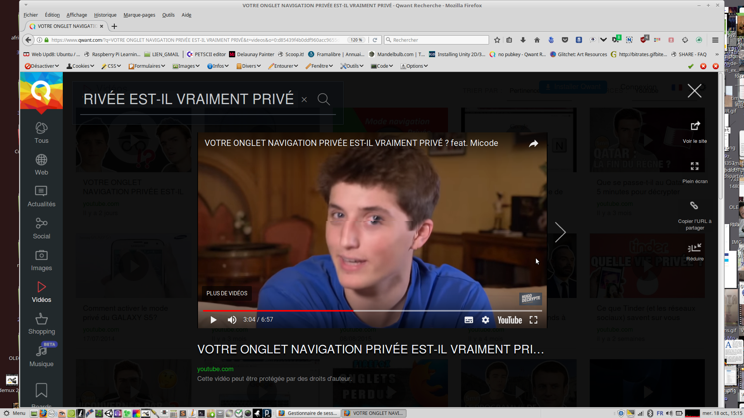Toggle YouTube player fullscreen mode
Viewport: 744px width, 418px height.
(x=534, y=320)
